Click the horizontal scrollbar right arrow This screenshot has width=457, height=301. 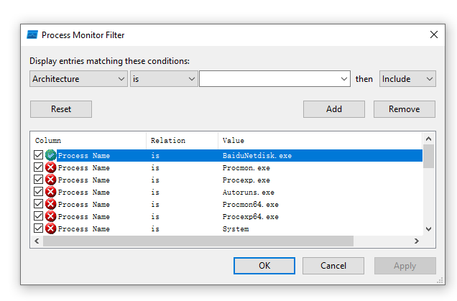pyautogui.click(x=417, y=241)
